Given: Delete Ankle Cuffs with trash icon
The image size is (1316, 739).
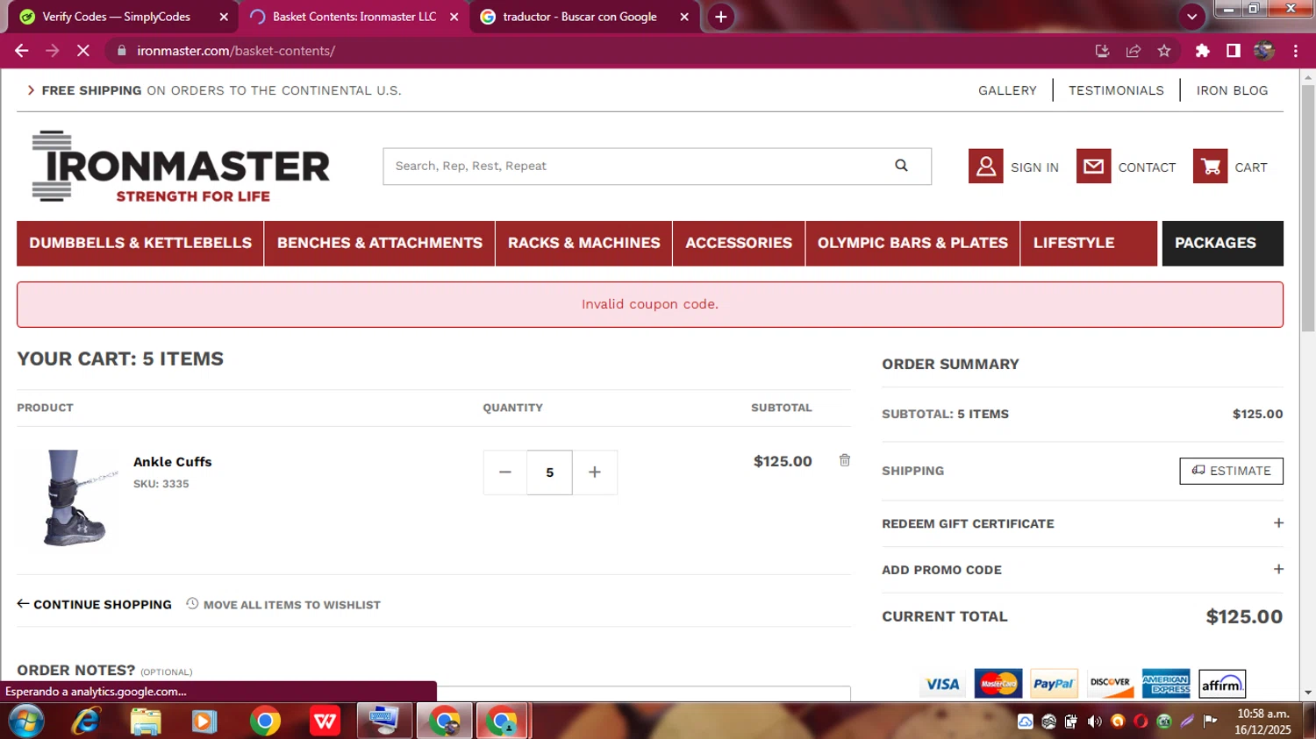Looking at the screenshot, I should [x=844, y=460].
